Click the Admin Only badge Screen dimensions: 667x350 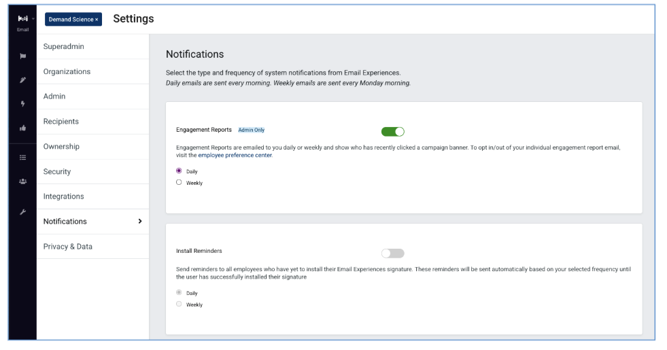coord(251,130)
